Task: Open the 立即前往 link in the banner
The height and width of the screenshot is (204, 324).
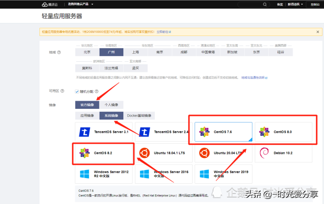Action: pos(164,32)
